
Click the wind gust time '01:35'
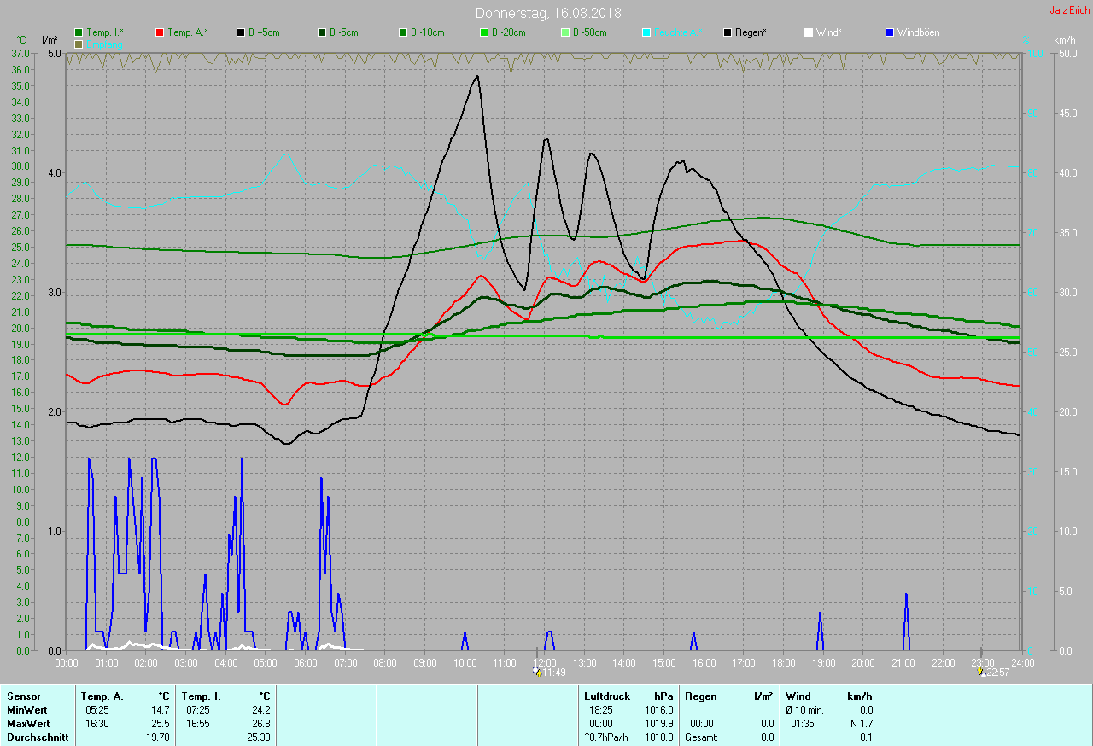point(803,724)
